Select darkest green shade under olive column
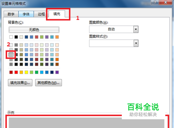The image size is (174, 128). coord(42,64)
